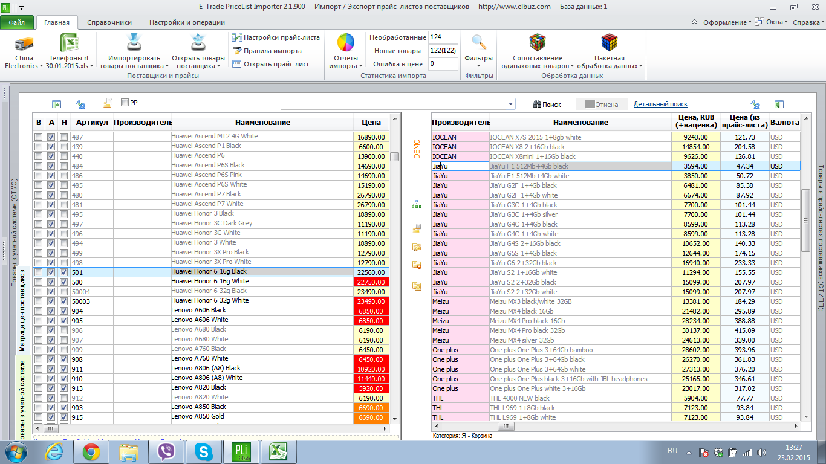Click the Отмена button
Image resolution: width=826 pixels, height=464 pixels.
tap(602, 105)
